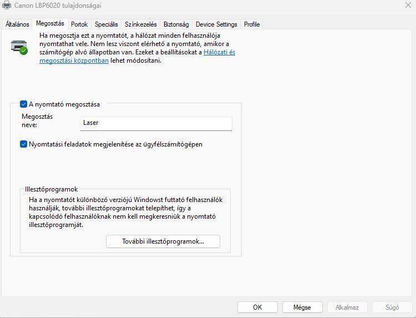
Task: Open the Portok tab
Action: (79, 24)
